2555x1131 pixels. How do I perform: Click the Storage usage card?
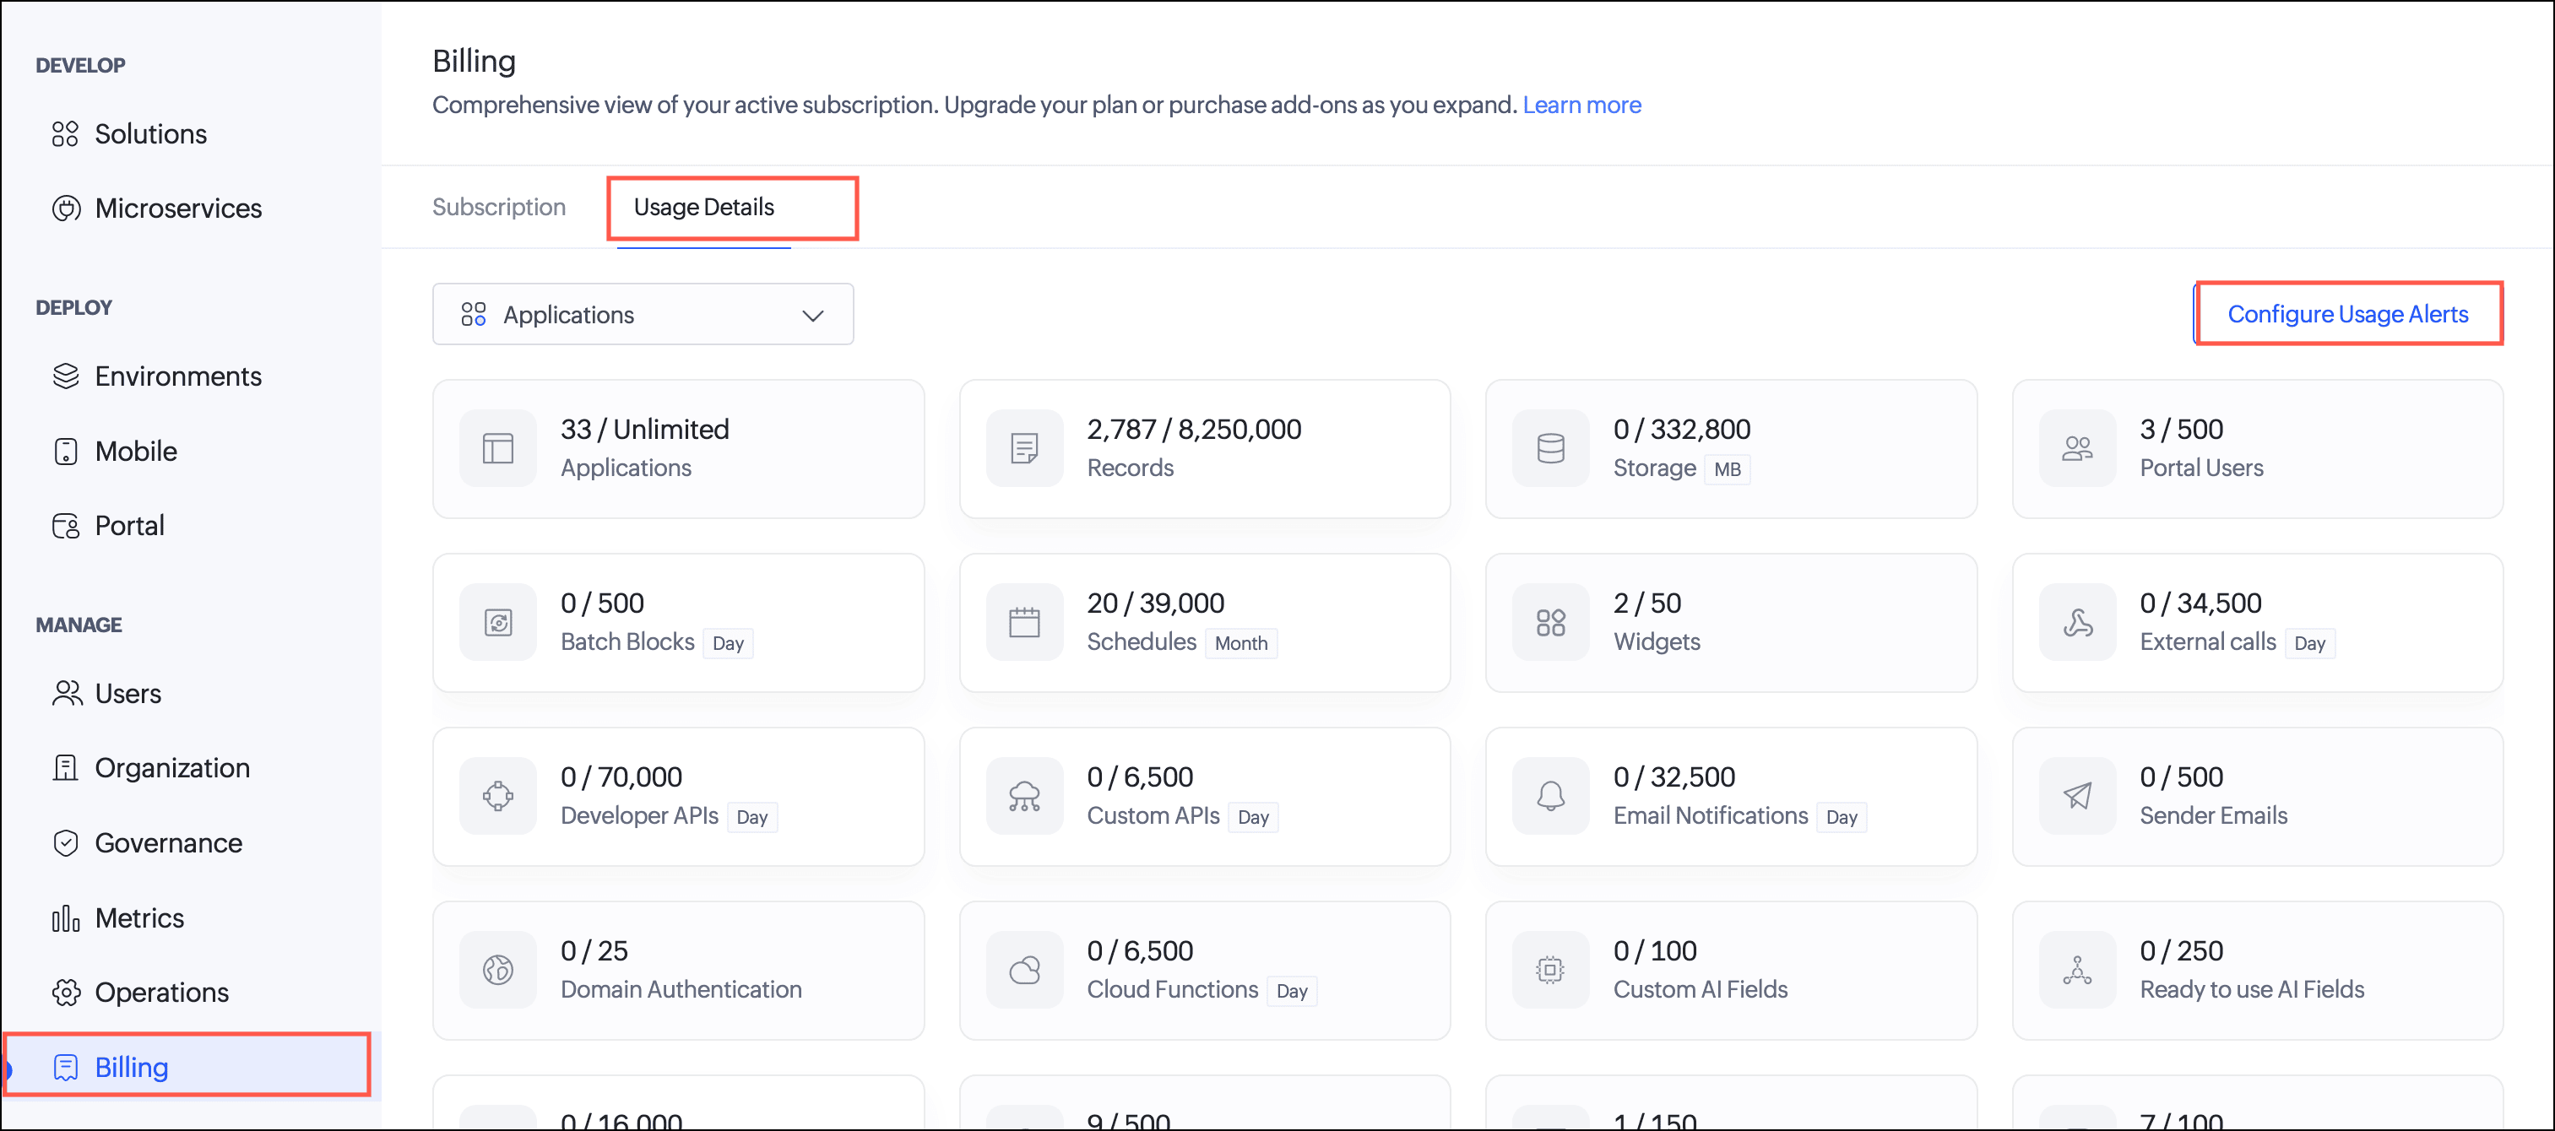click(1730, 448)
